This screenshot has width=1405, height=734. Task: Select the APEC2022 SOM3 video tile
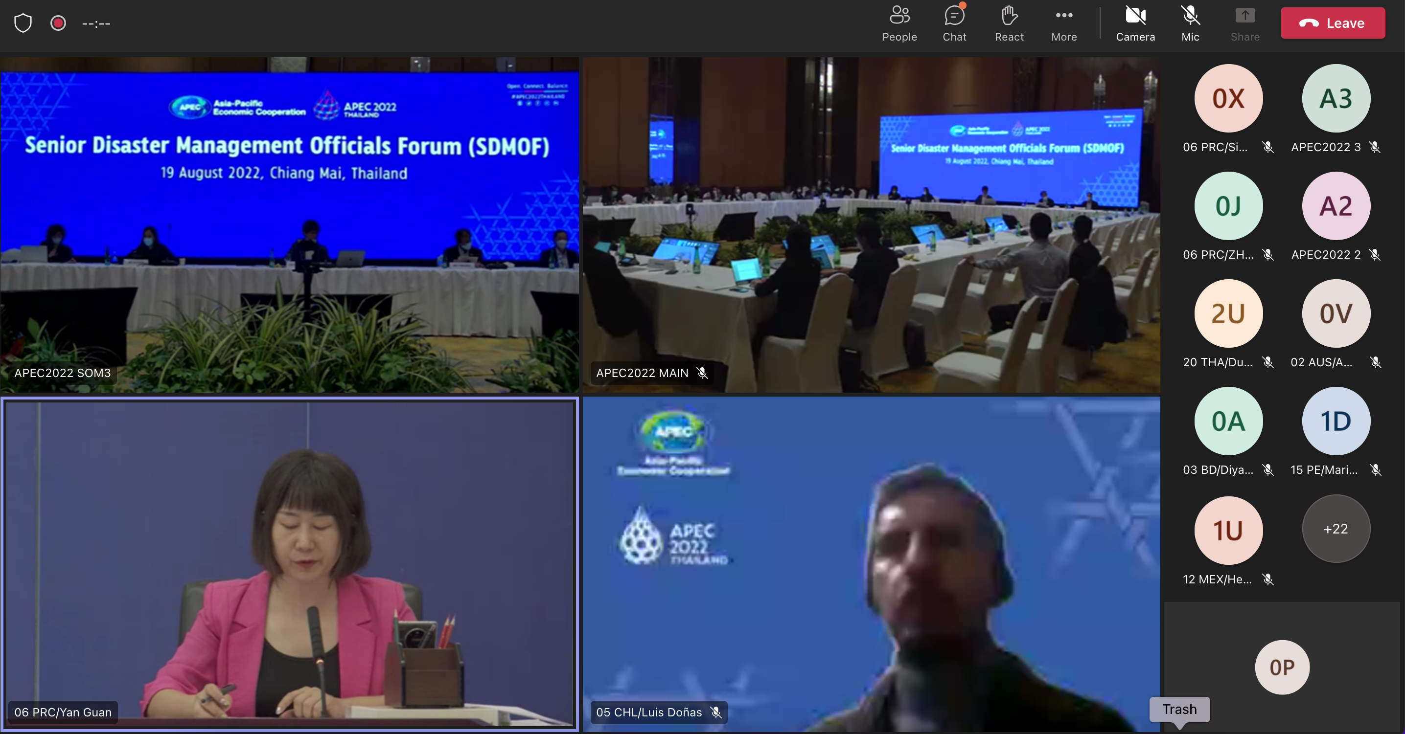tap(289, 224)
